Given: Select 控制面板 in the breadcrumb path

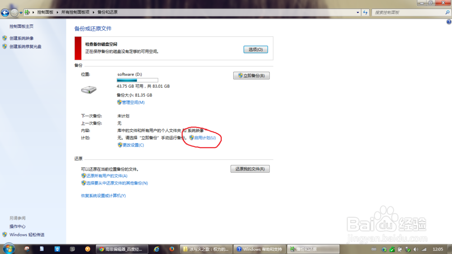Looking at the screenshot, I should pos(45,12).
